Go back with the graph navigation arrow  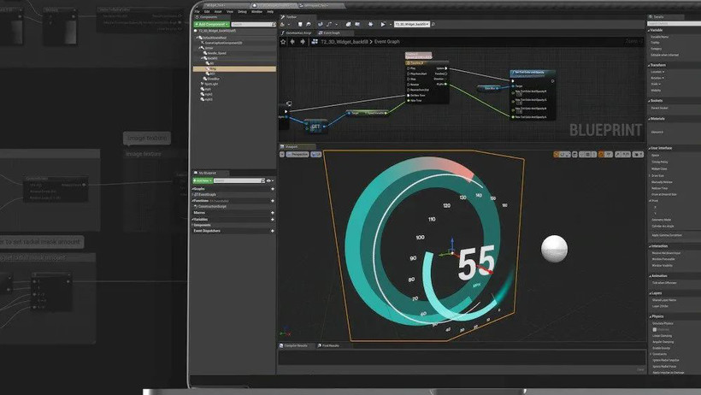[292, 42]
